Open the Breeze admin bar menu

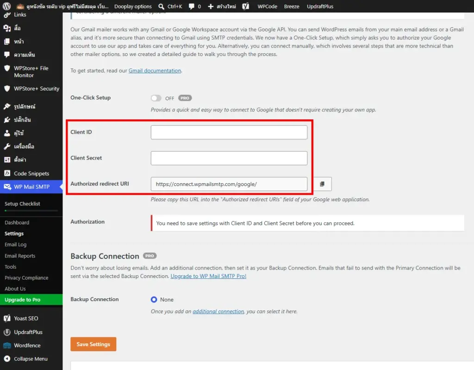tap(292, 6)
